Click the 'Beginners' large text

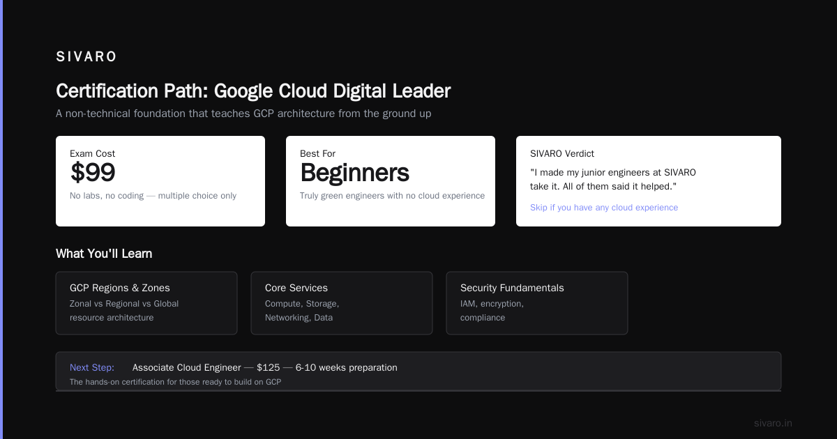[x=354, y=173]
